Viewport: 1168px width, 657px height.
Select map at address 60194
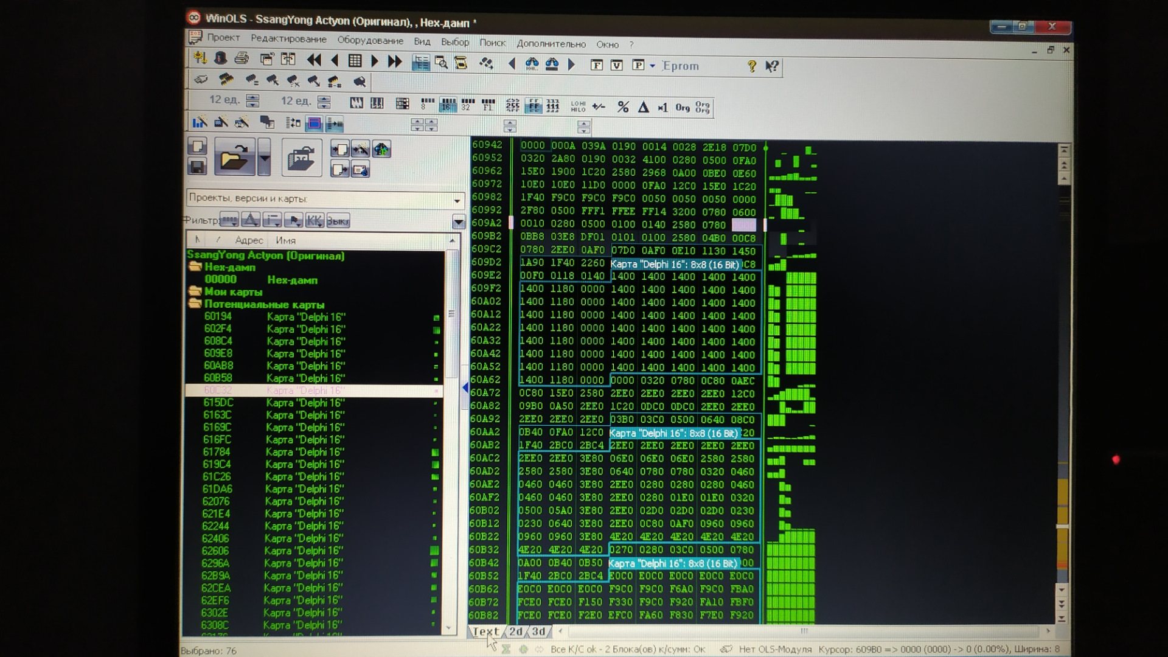pyautogui.click(x=315, y=317)
